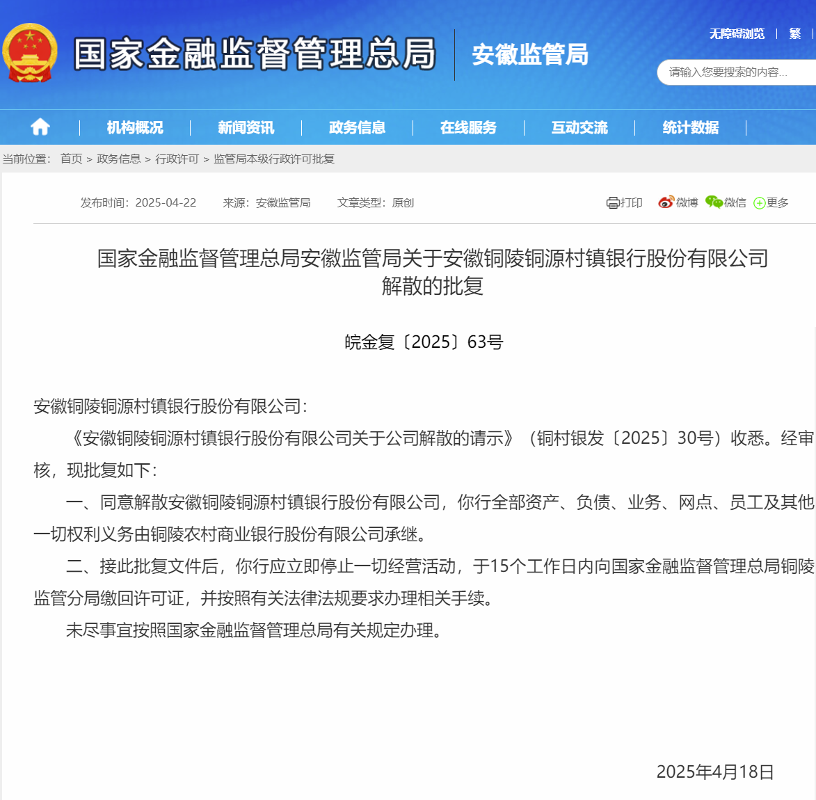Share via the WeChat icon
Screen dimensions: 816x800
[714, 202]
